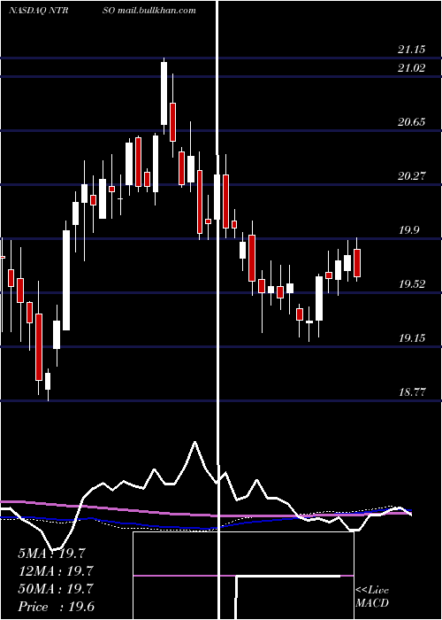This screenshot has height=620, width=442.
Task: Click the tallest white candle near 21.15
Action: [164, 93]
